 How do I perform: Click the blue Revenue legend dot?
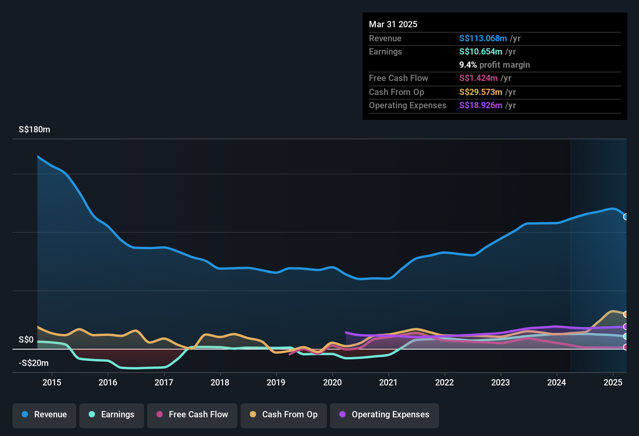click(x=25, y=414)
